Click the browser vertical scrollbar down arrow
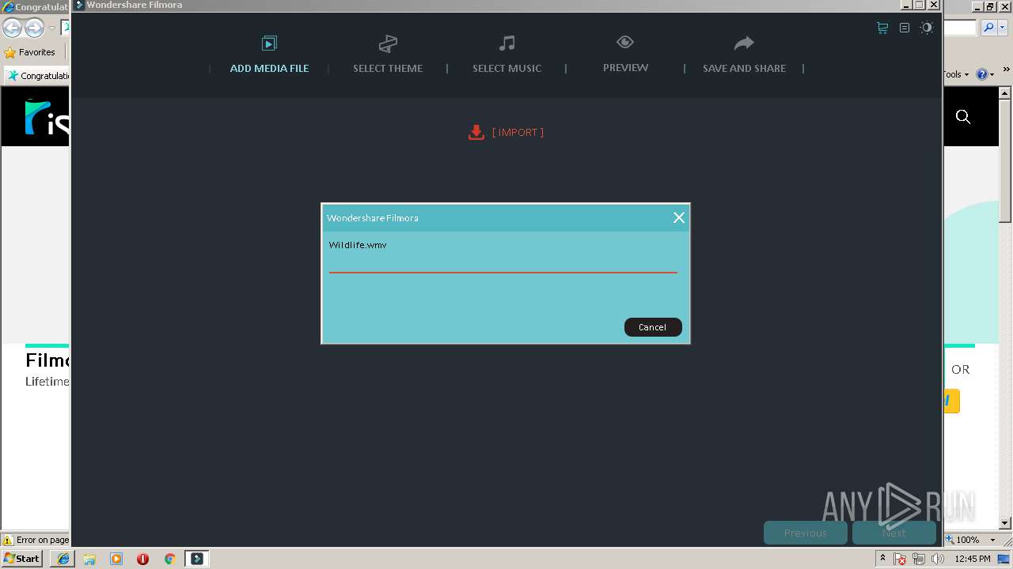Image resolution: width=1013 pixels, height=569 pixels. [1005, 523]
